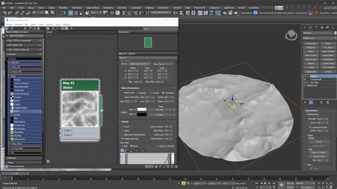Click the delete point X icon in Color Map

(136, 151)
